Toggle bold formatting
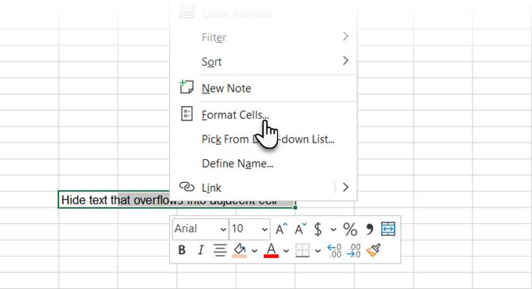 pos(182,250)
